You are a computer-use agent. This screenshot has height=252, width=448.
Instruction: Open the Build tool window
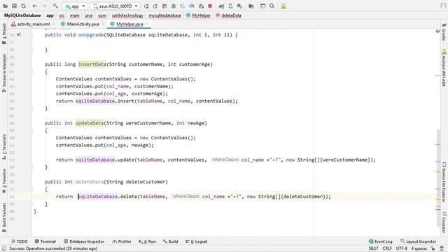coord(171,241)
